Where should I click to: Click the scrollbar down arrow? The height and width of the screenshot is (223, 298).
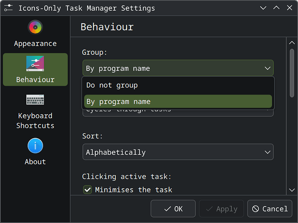(292, 190)
